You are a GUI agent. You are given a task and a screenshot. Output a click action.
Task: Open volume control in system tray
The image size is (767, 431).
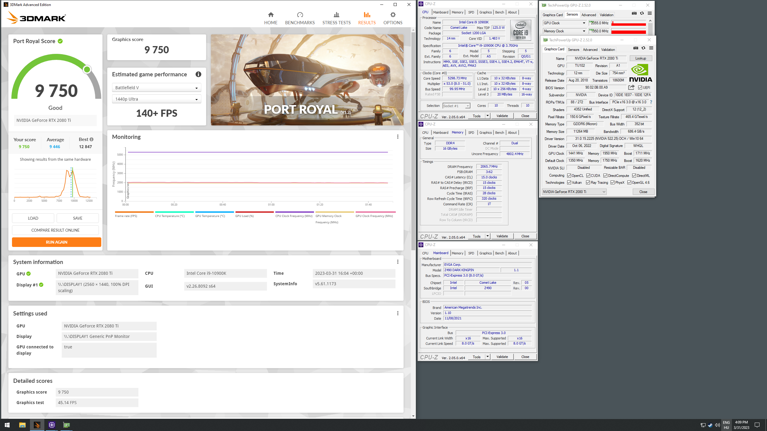click(717, 425)
